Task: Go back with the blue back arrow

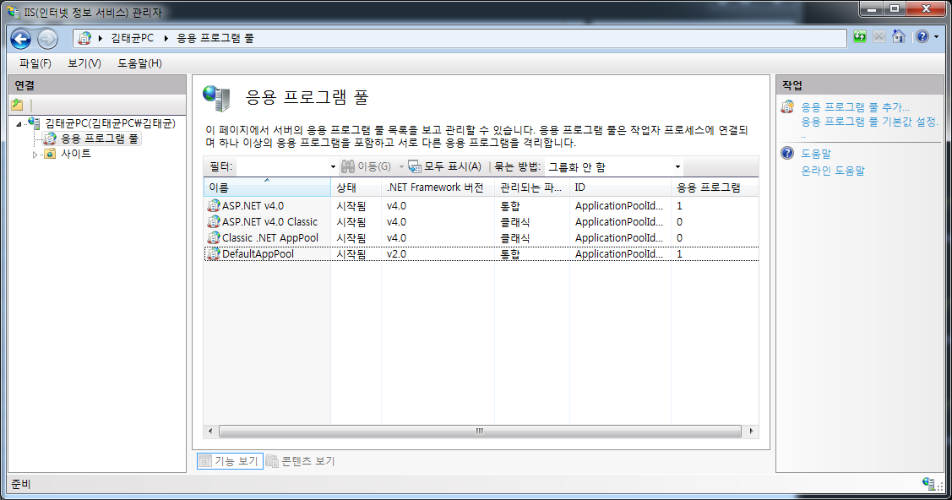Action: click(20, 39)
